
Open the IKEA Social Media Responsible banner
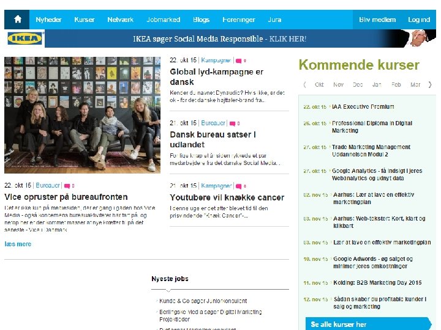coord(220,38)
